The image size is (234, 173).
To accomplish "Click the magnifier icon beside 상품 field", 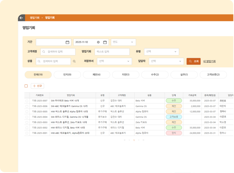I will click(x=74, y=61).
